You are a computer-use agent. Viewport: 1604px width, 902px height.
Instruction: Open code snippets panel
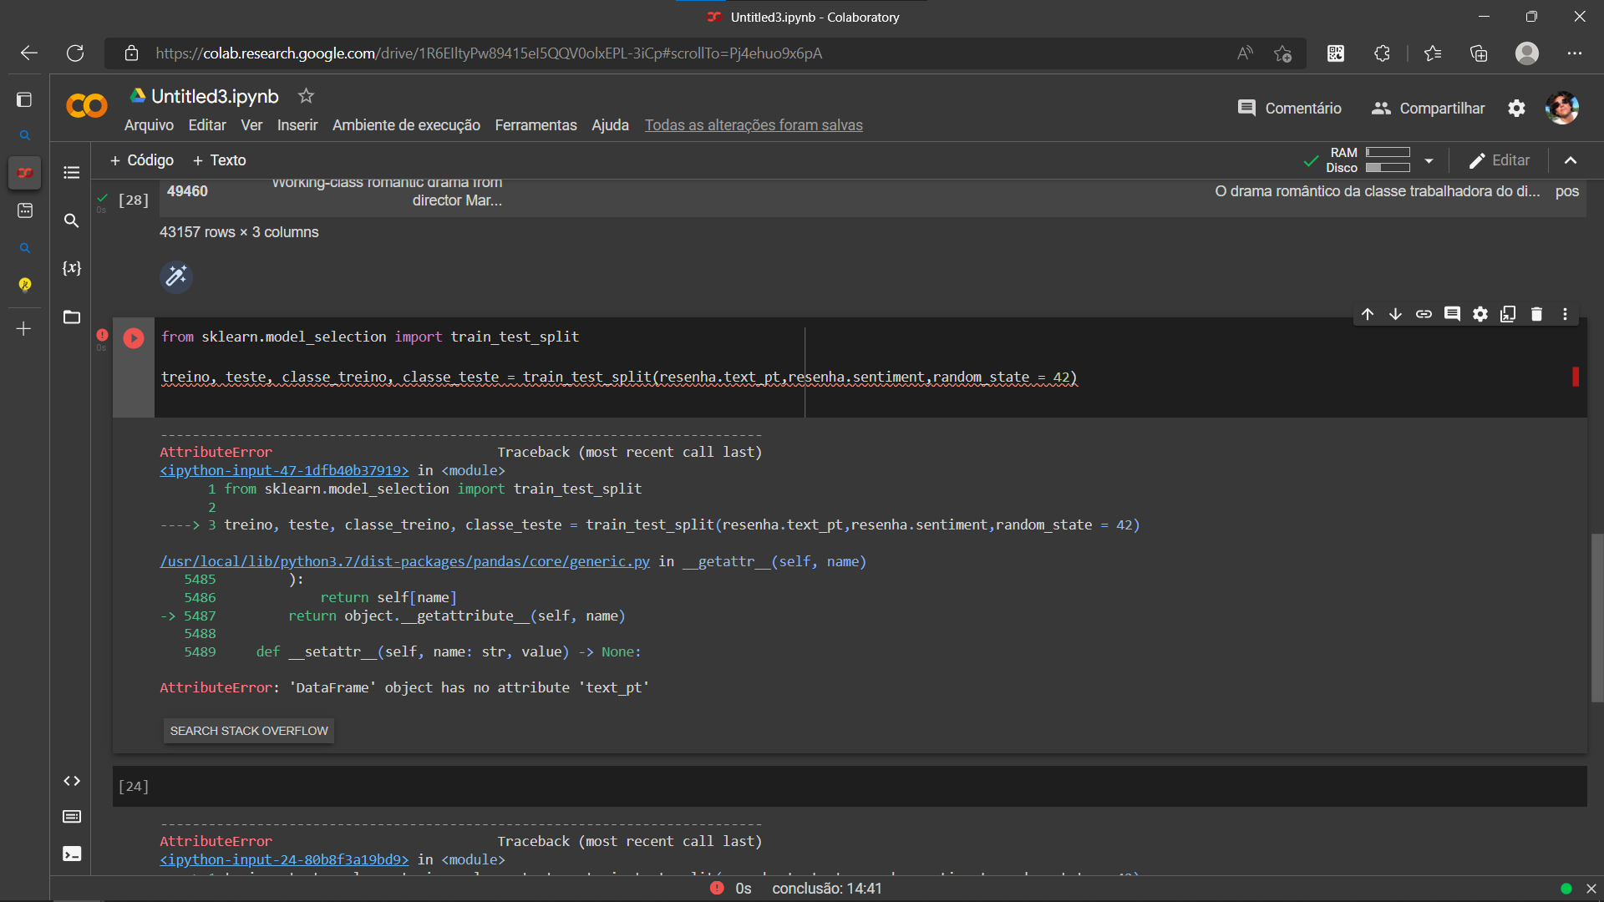tap(72, 781)
